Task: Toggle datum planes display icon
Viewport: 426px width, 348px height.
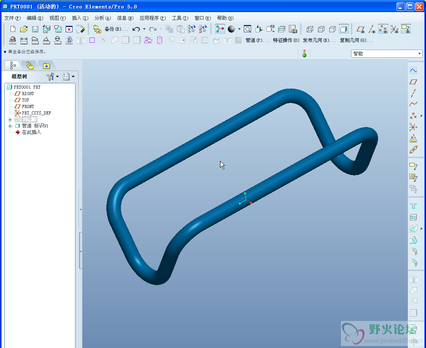Action: point(361,29)
